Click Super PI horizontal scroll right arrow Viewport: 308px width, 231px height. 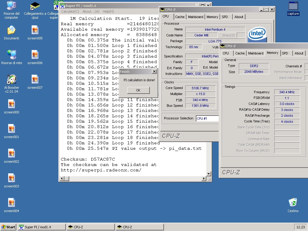(x=204, y=179)
